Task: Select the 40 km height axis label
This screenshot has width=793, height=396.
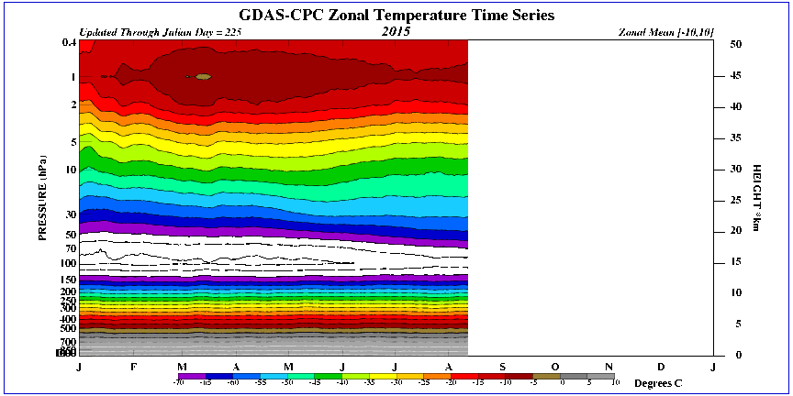Action: [x=734, y=107]
